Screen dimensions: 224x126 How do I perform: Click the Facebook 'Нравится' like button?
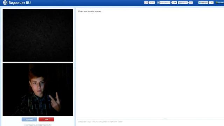[x=183, y=2]
